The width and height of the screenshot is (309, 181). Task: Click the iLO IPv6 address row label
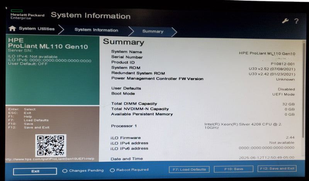(129, 149)
